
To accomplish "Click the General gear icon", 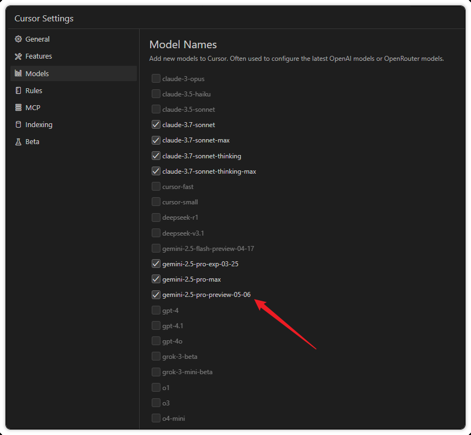I will pos(18,39).
